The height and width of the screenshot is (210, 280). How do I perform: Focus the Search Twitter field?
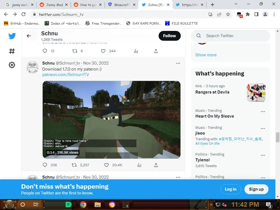click(x=230, y=36)
